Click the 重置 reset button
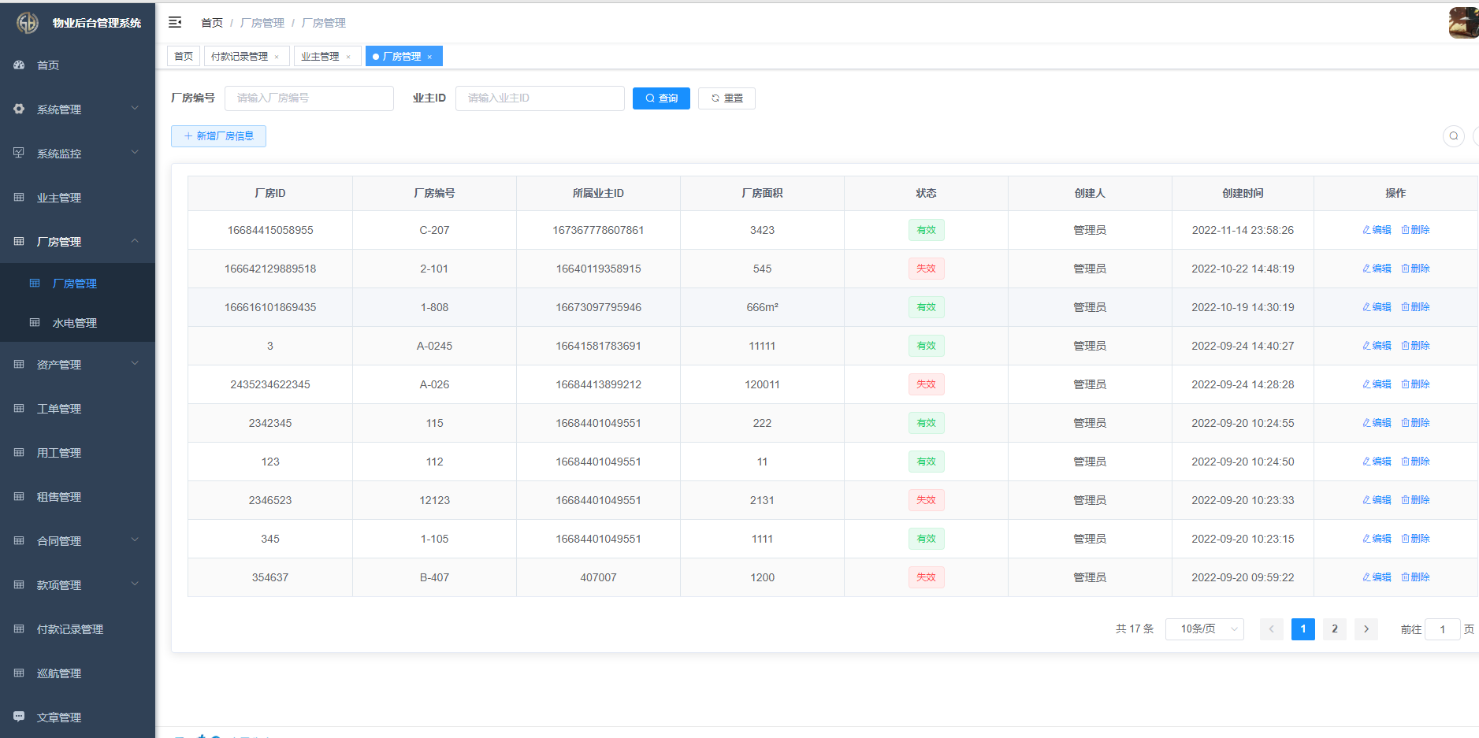Image resolution: width=1479 pixels, height=738 pixels. [x=726, y=98]
